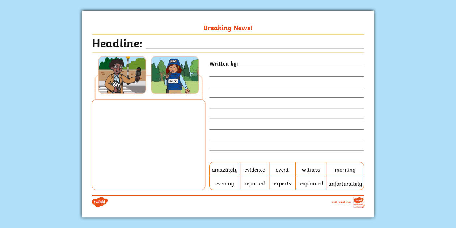Image resolution: width=456 pixels, height=228 pixels.
Task: Click the Twinkl quality approved badge
Action: point(358,202)
